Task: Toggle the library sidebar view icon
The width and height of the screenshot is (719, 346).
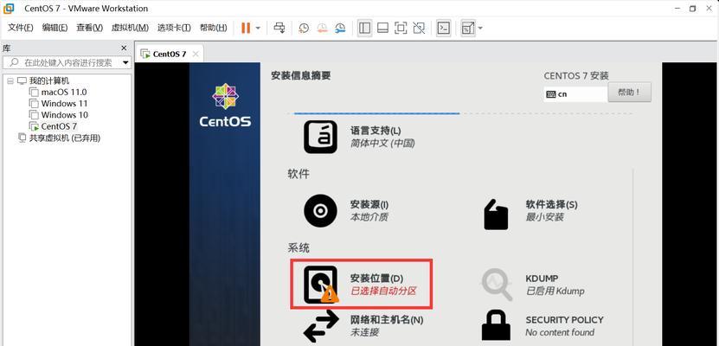Action: [x=364, y=28]
